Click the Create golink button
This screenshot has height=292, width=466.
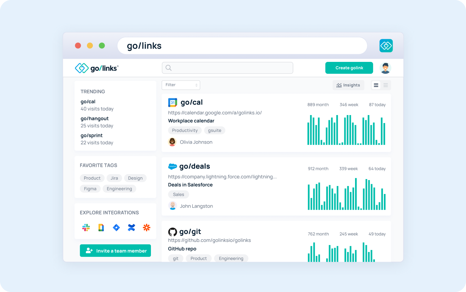pos(349,68)
